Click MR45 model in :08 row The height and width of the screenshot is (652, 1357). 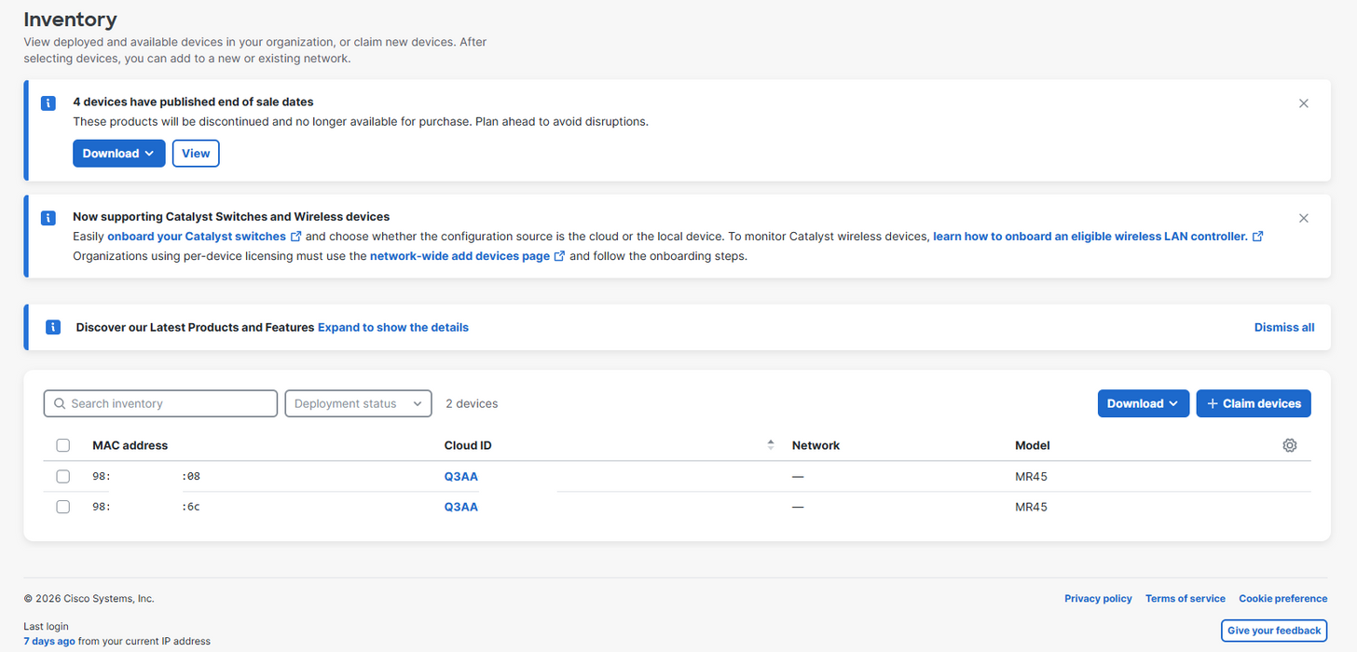(x=1031, y=477)
